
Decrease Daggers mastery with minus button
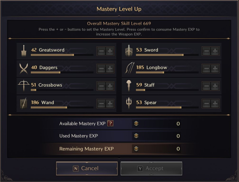click(x=101, y=68)
